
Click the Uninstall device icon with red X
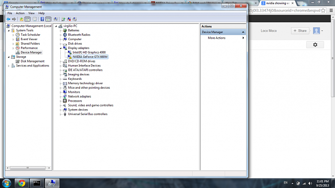[69, 19]
